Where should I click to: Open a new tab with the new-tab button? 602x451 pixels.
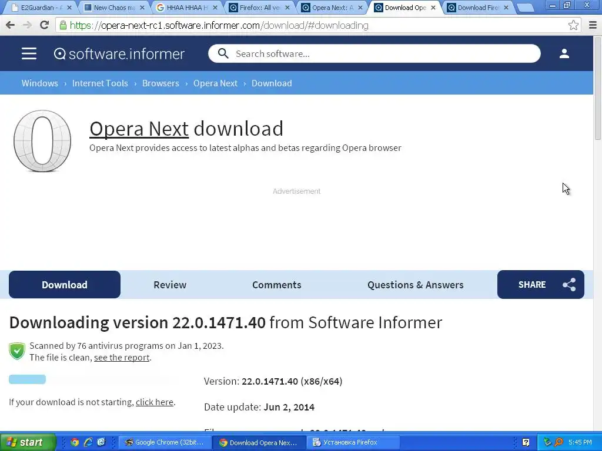(526, 8)
